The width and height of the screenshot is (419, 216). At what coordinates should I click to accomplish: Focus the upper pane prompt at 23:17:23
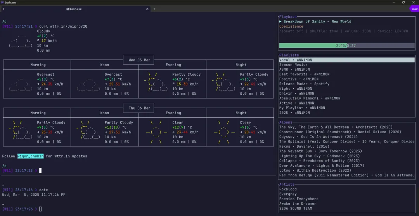(x=40, y=171)
